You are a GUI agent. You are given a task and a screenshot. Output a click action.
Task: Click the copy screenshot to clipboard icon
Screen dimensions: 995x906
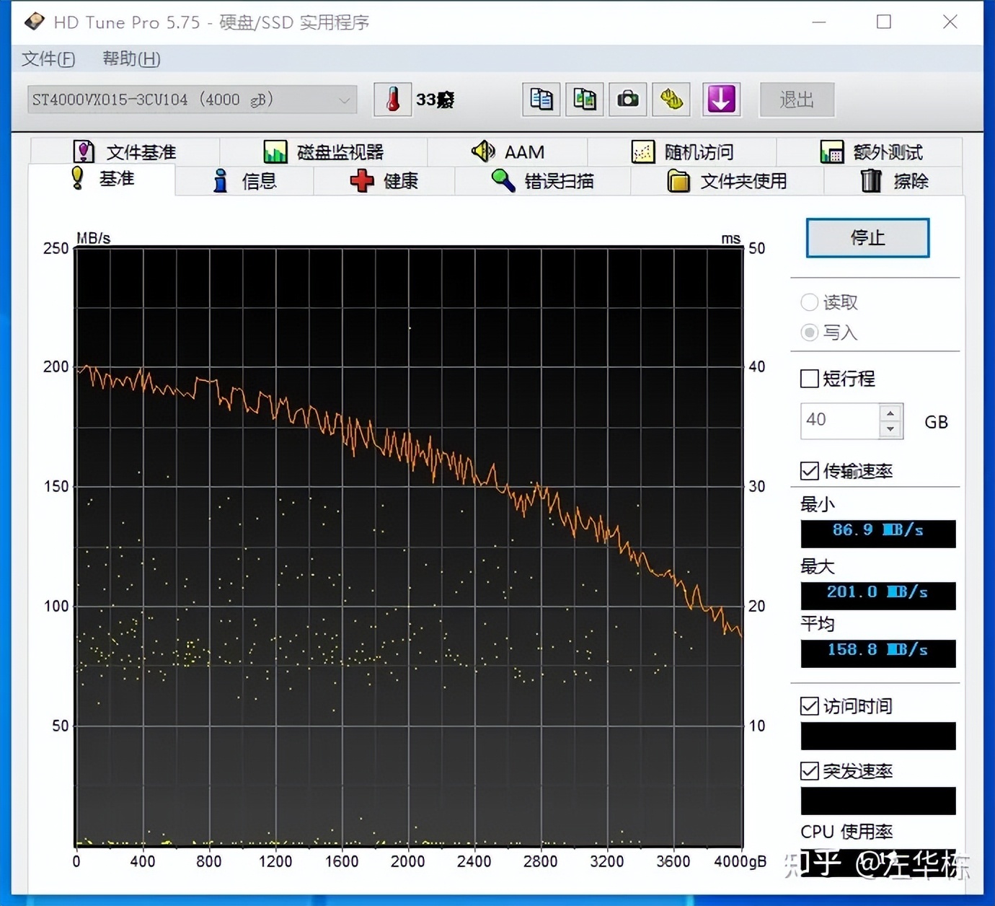[x=583, y=100]
